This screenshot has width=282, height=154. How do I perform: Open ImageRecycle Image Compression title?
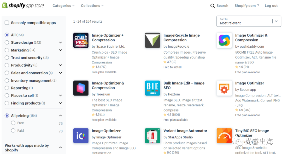[x=181, y=38]
